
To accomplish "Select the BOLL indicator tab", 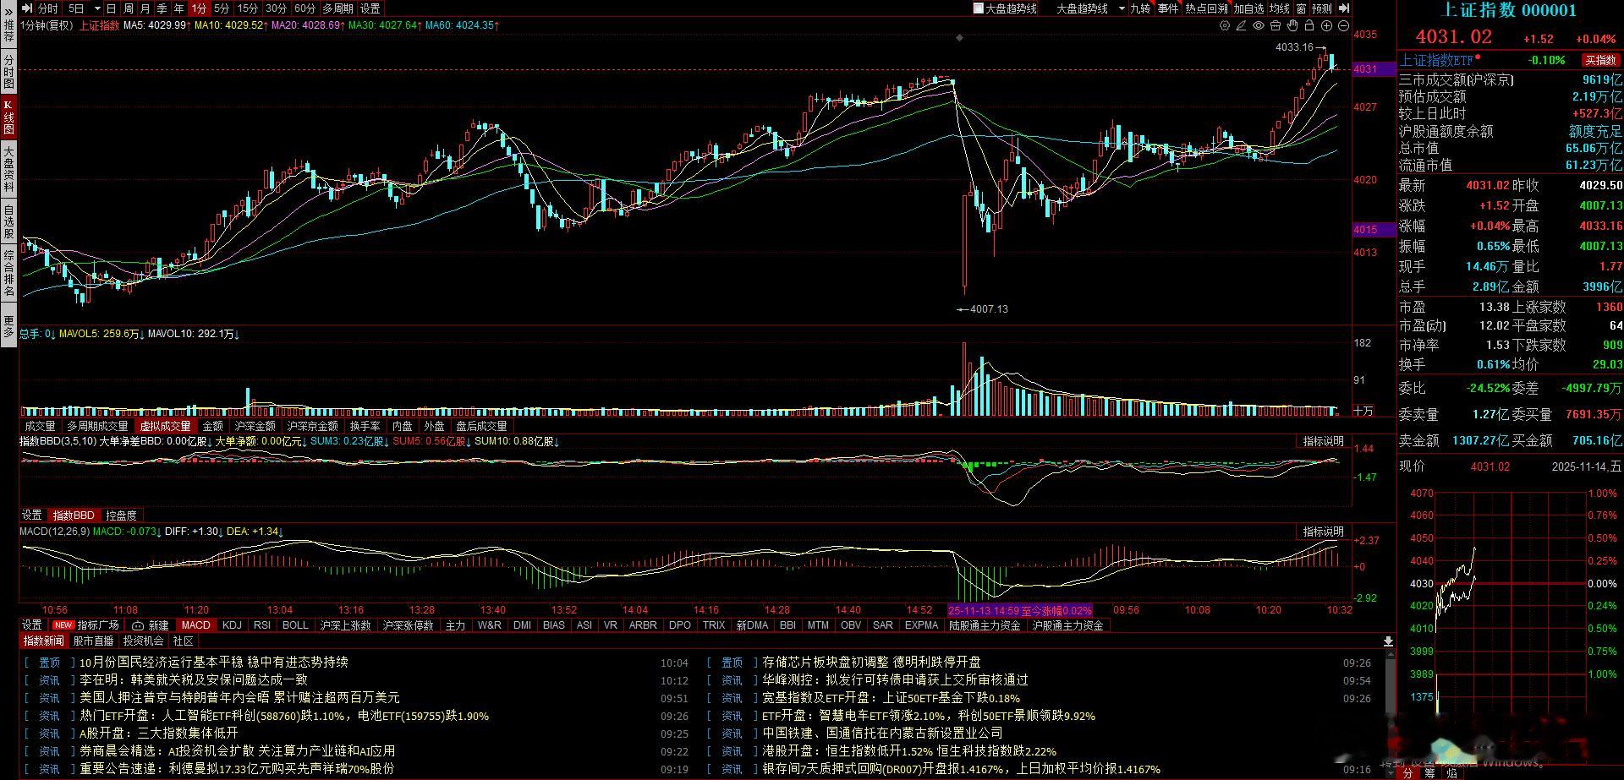I will coord(295,625).
